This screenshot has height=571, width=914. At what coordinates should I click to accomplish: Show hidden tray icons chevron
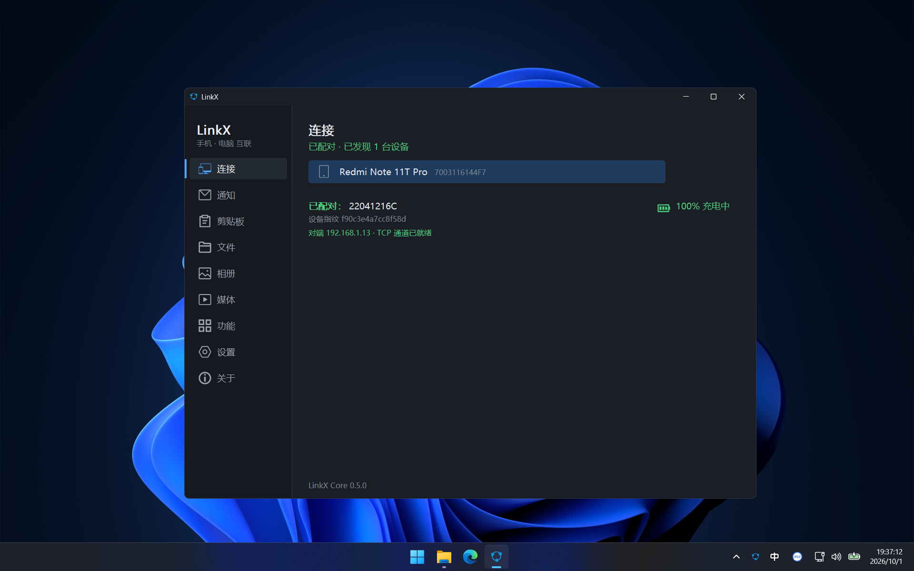[736, 557]
